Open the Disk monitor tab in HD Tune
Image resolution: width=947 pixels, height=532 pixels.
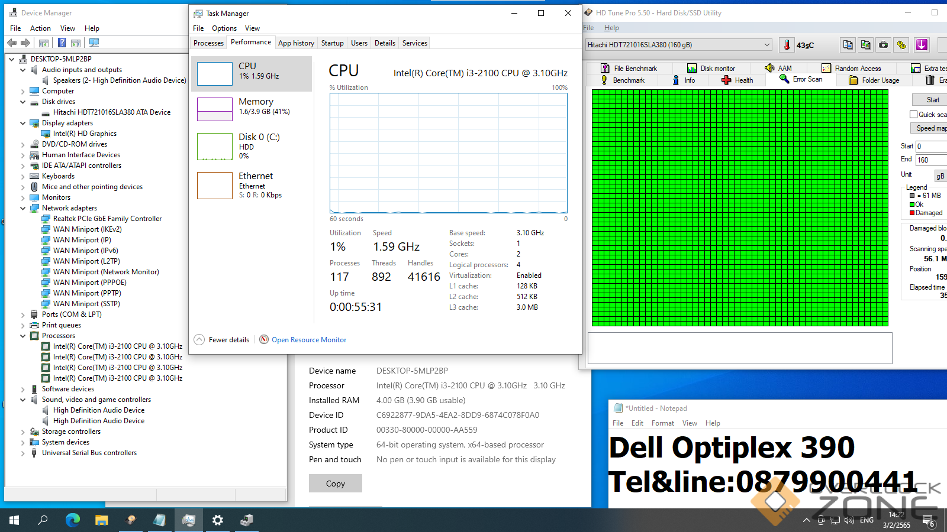(711, 69)
